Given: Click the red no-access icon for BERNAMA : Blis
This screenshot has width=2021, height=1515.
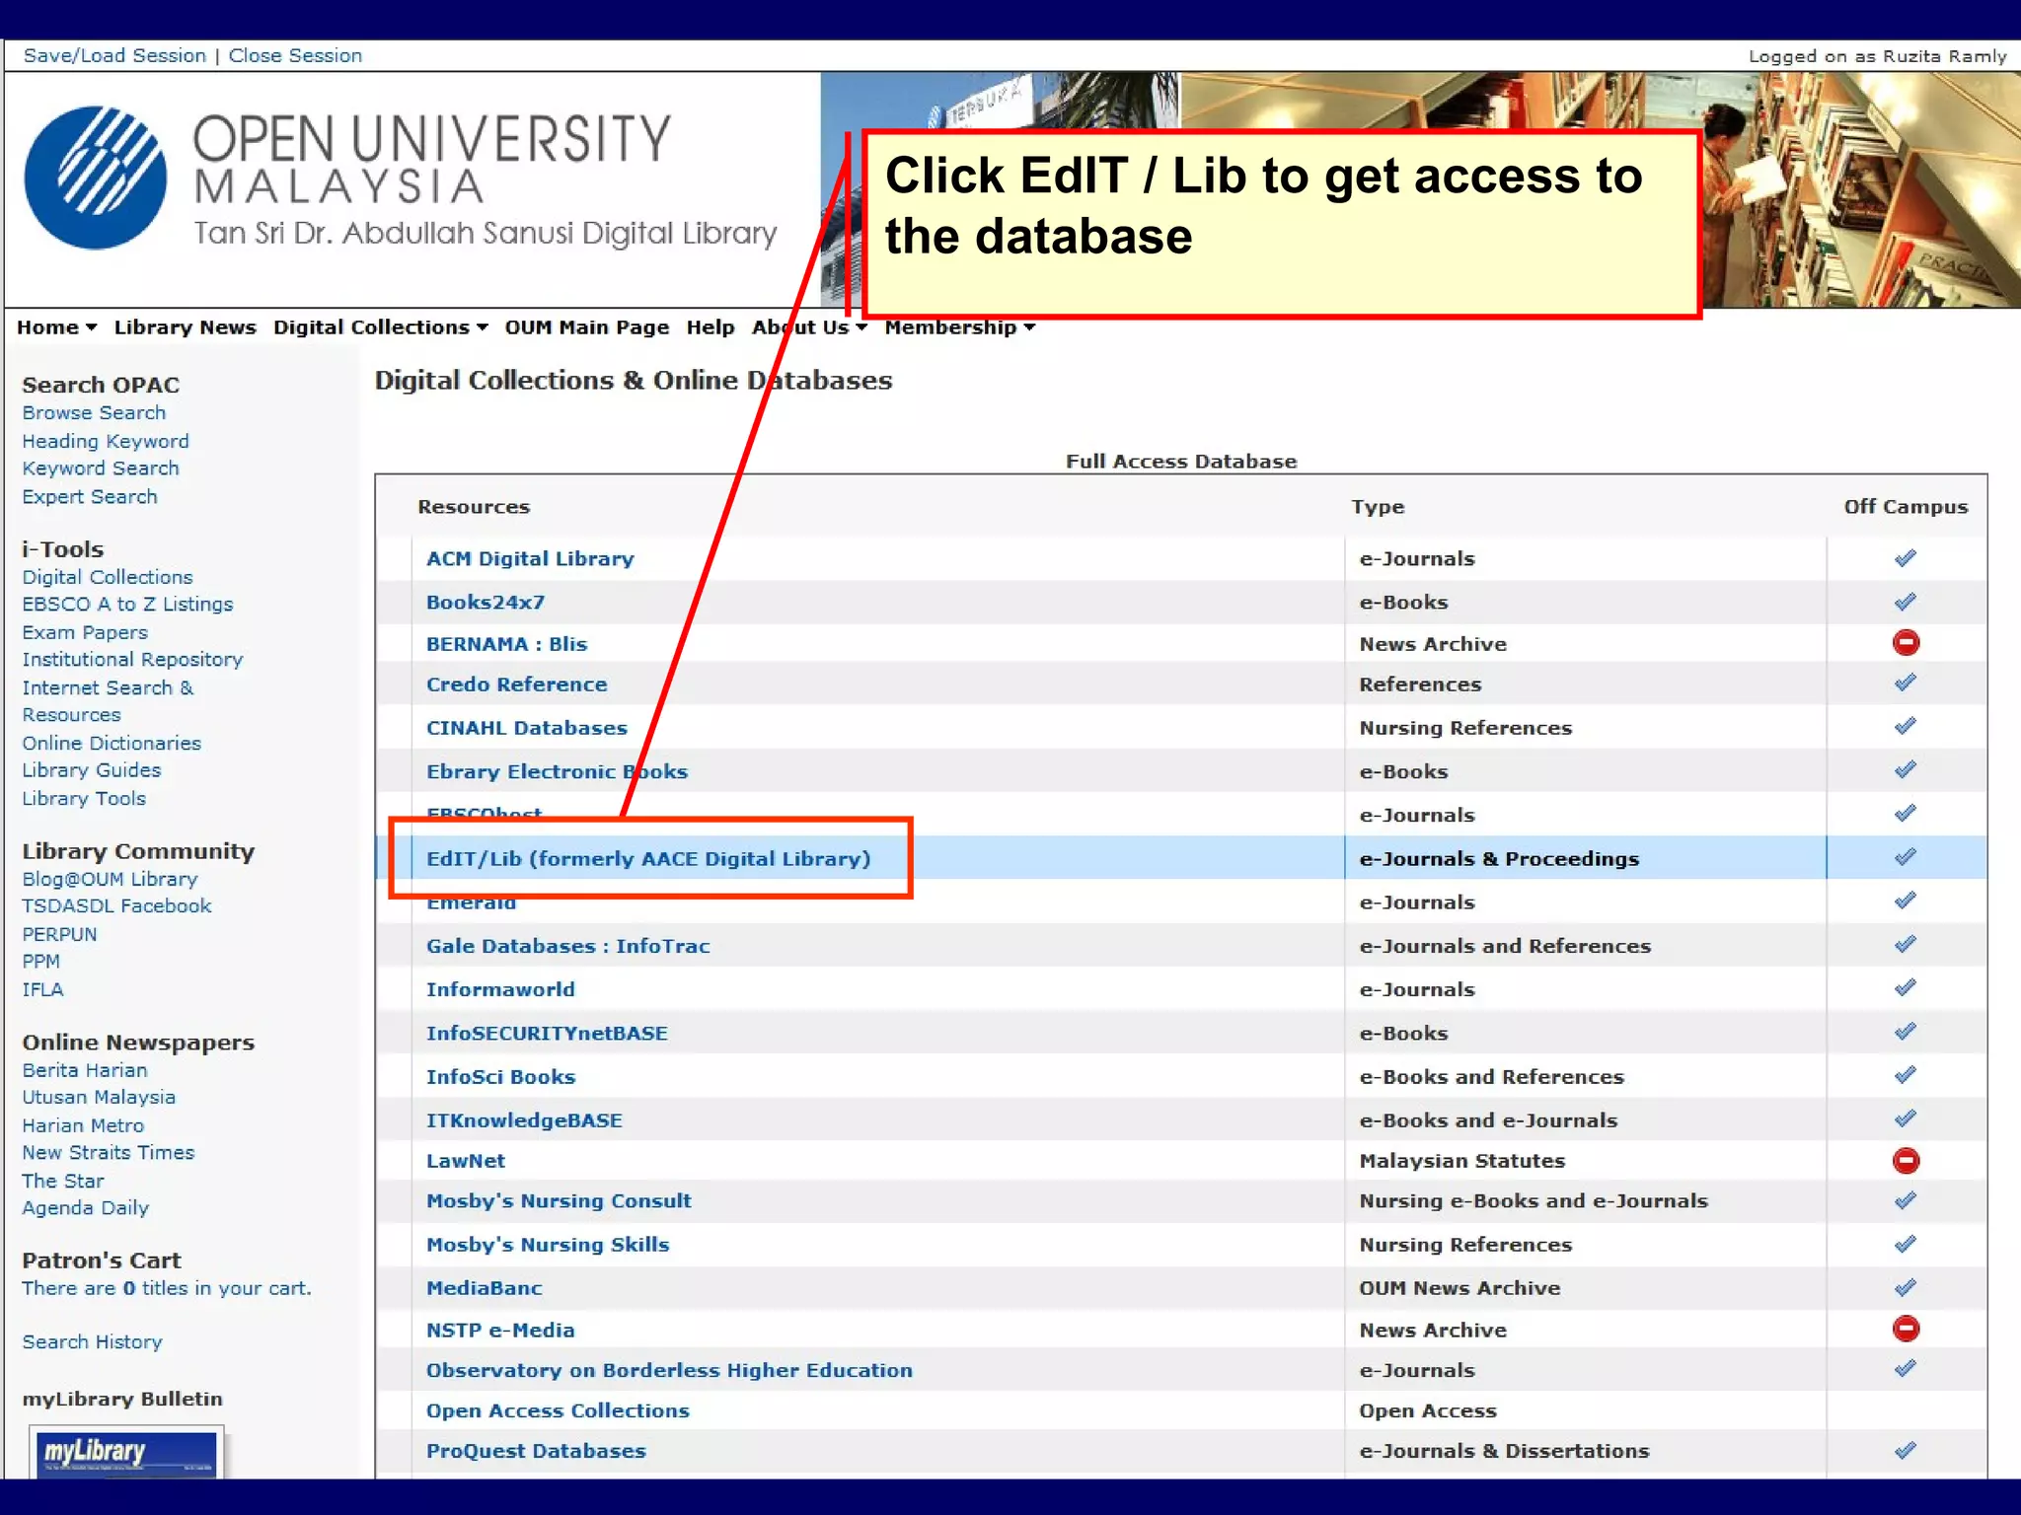Looking at the screenshot, I should click(x=1906, y=643).
